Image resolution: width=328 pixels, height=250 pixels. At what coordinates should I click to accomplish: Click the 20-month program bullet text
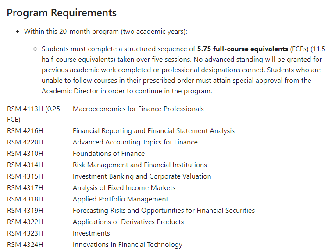(106, 32)
